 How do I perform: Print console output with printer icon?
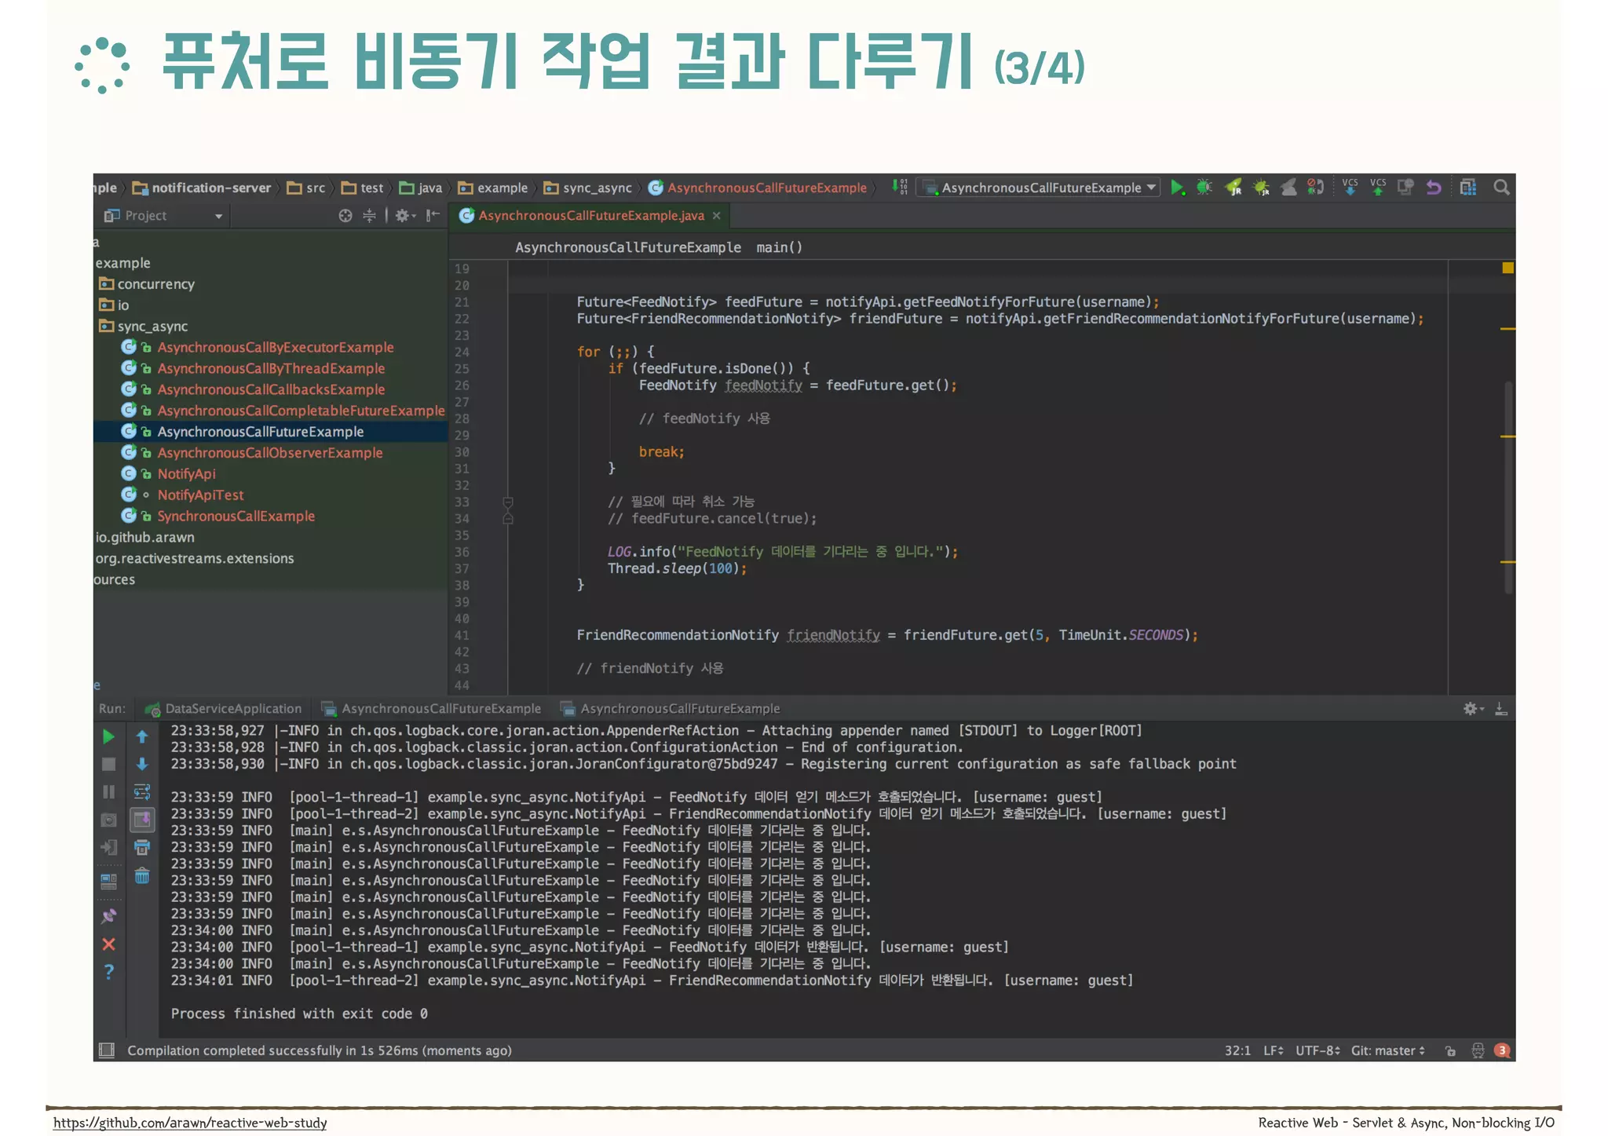(x=142, y=848)
